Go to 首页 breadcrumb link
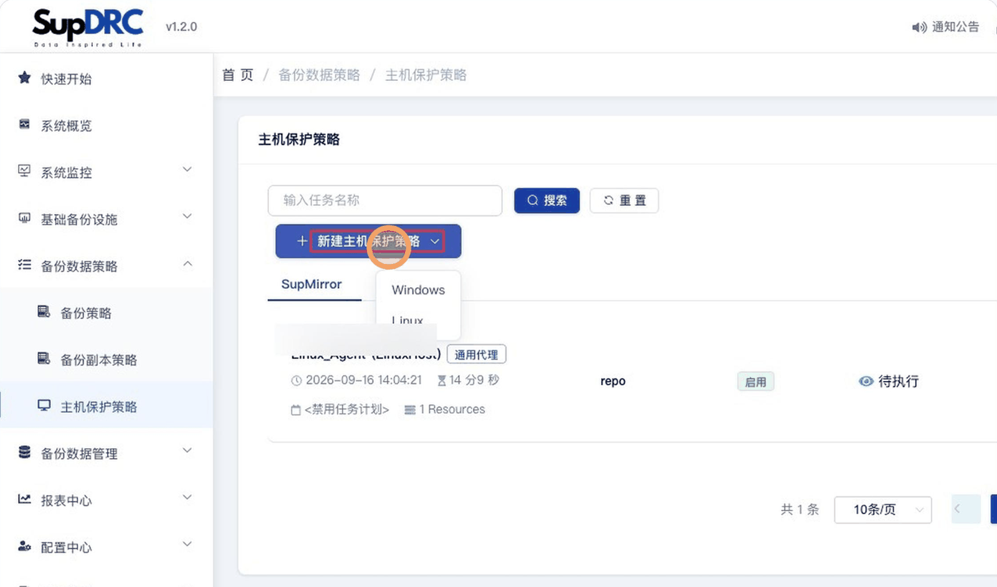997x587 pixels. click(238, 75)
